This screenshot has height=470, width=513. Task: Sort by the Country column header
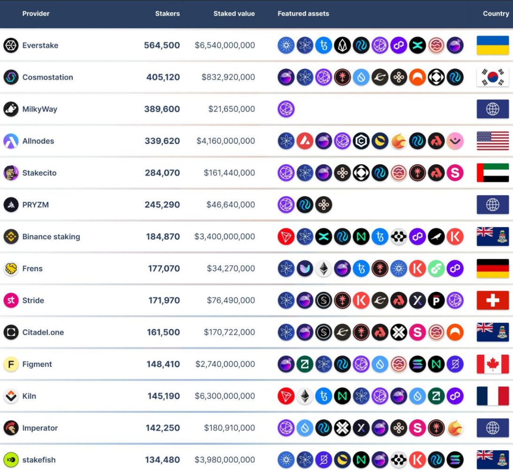496,14
